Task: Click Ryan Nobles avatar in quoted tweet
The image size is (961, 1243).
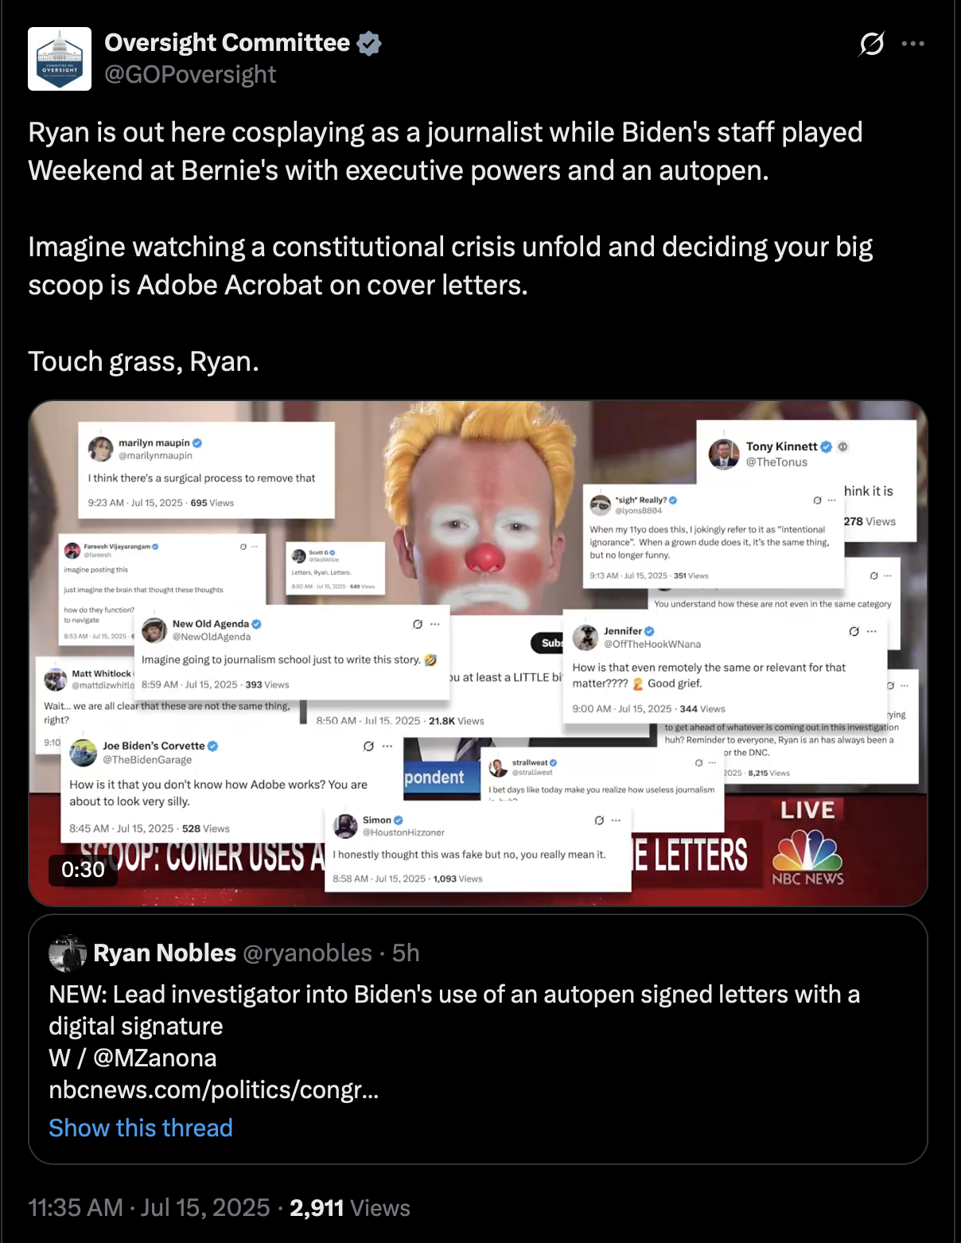Action: click(68, 953)
